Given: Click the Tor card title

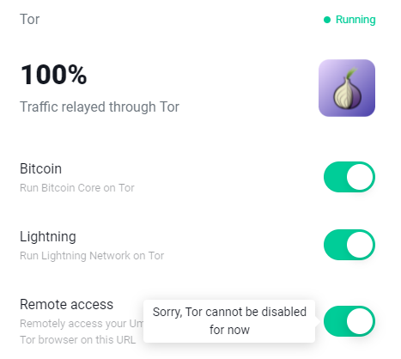Looking at the screenshot, I should 29,19.
